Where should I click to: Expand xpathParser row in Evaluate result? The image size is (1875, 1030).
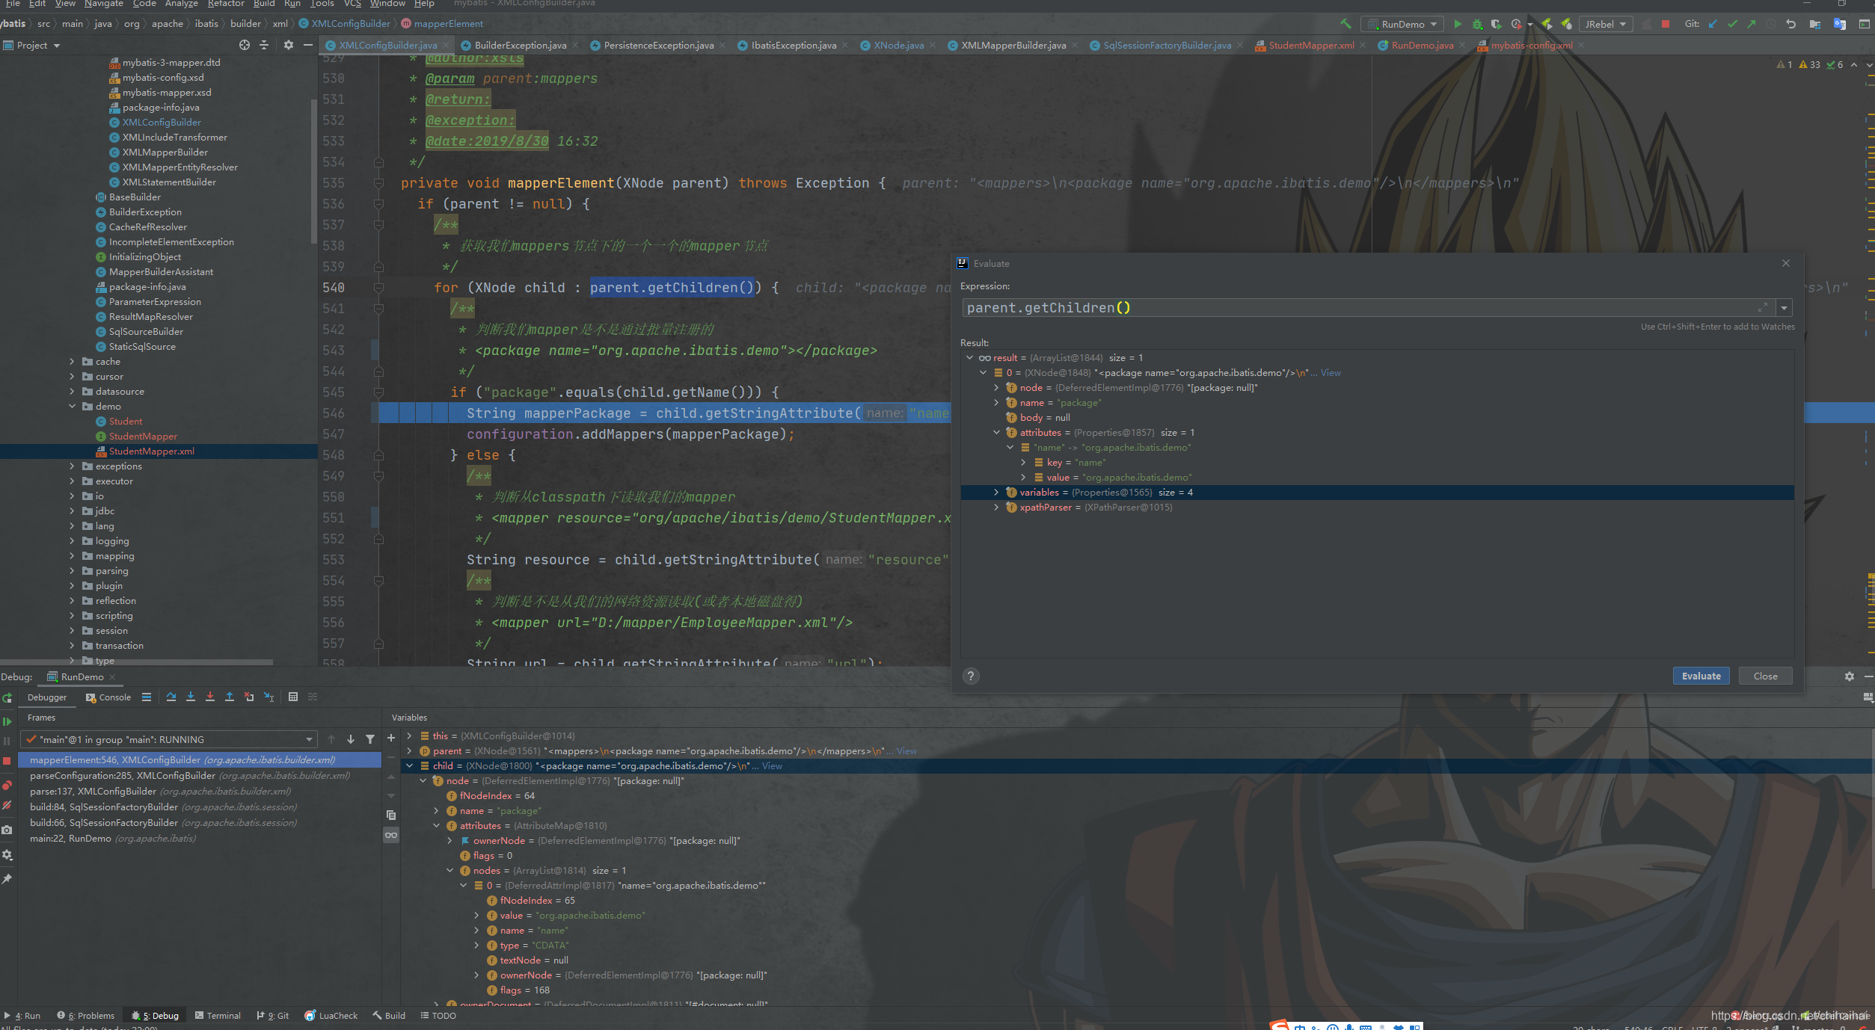pyautogui.click(x=996, y=508)
